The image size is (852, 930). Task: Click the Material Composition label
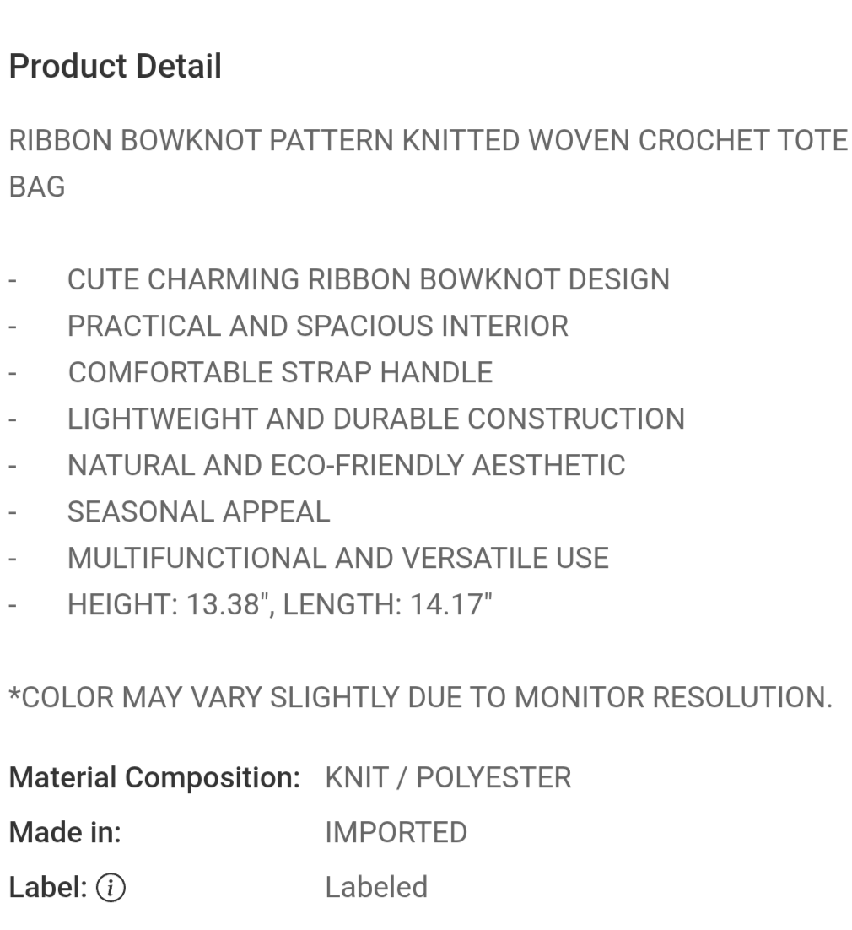(154, 777)
